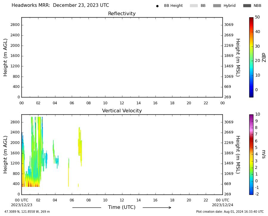Click the '00 UTC' start tick under Vertical Velocity
This screenshot has height=216, width=268.
click(x=21, y=200)
